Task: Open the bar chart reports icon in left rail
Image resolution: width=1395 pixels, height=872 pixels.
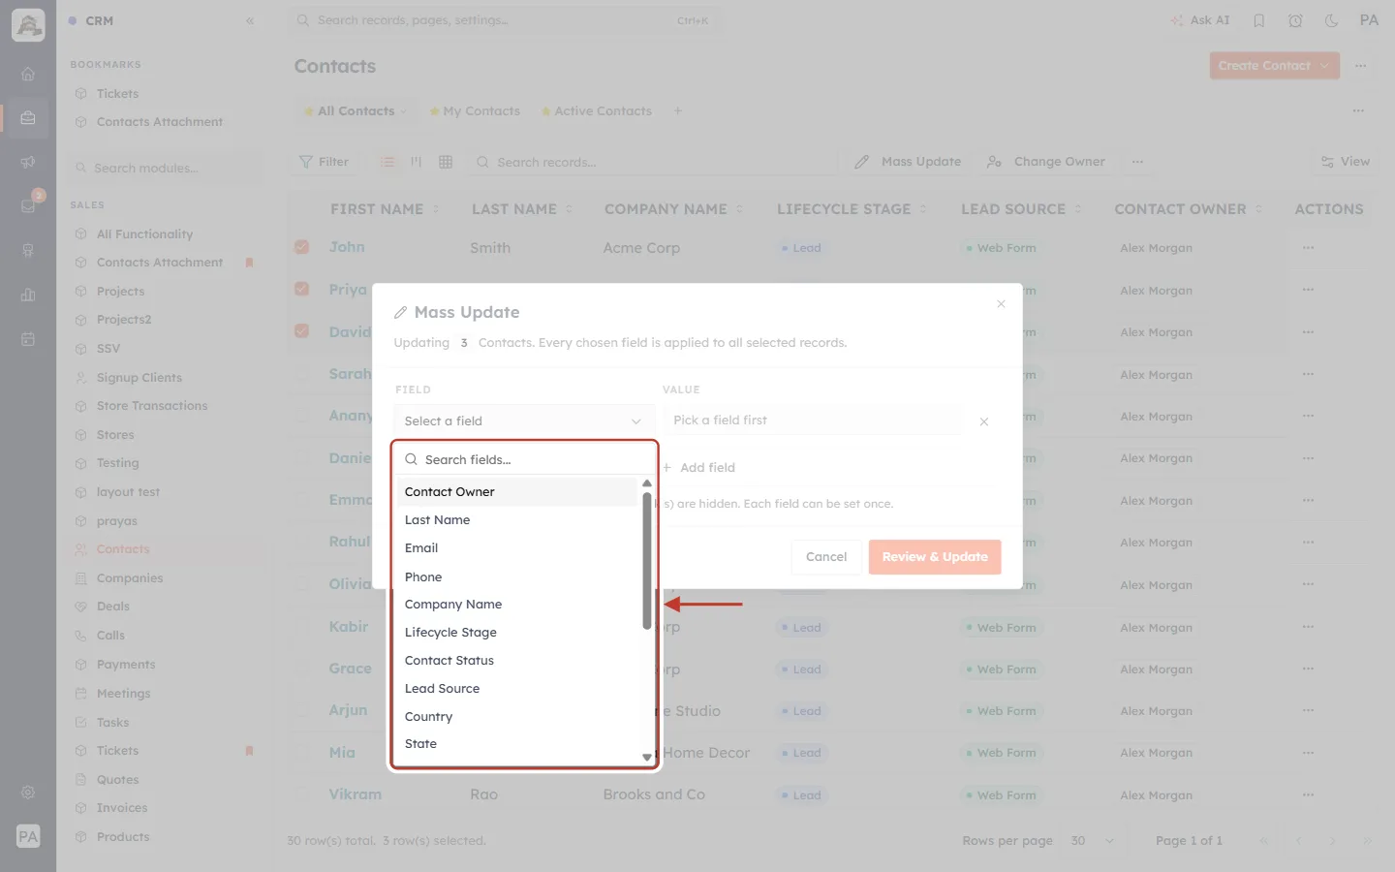Action: [x=28, y=295]
